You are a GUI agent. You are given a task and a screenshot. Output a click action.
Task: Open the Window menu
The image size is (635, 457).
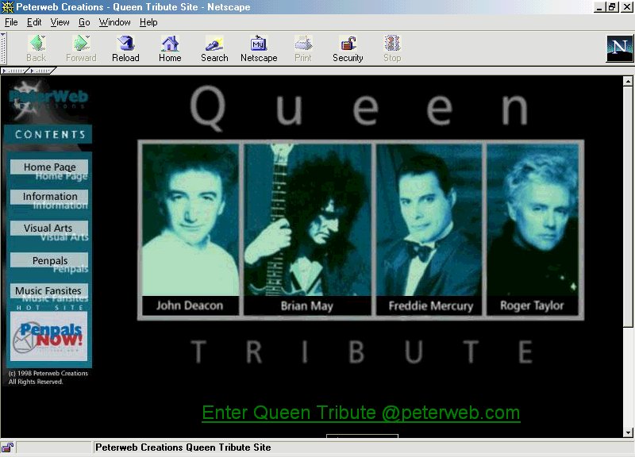pos(114,22)
